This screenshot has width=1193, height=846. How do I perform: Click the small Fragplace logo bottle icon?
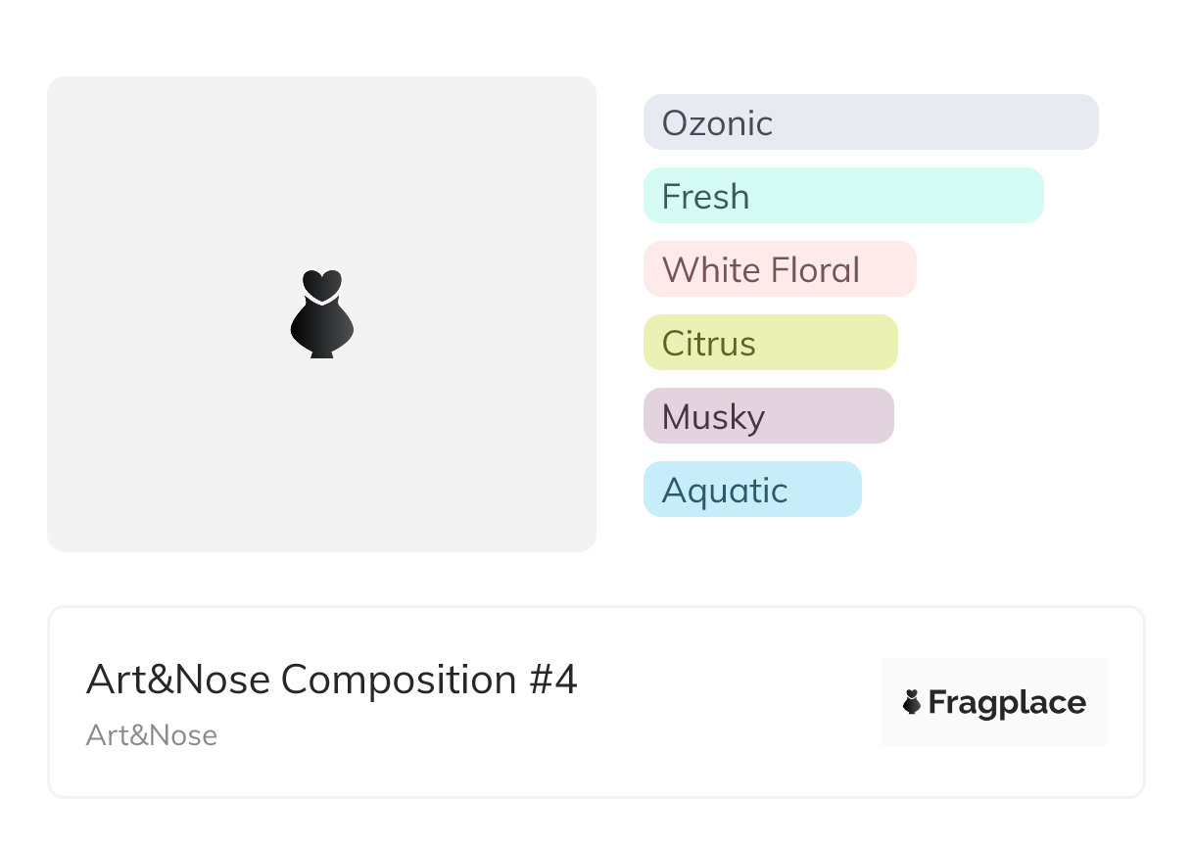[912, 702]
